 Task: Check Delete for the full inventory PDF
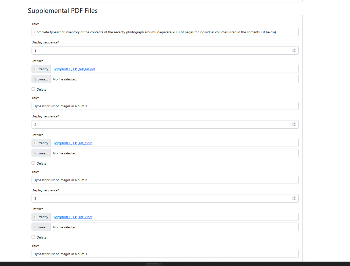coord(33,89)
